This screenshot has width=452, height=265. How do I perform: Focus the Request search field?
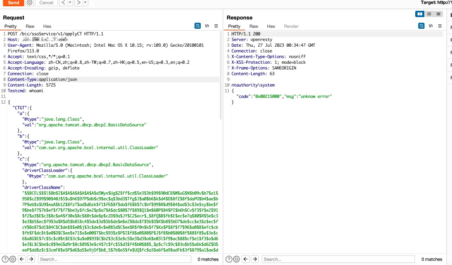click(114, 259)
